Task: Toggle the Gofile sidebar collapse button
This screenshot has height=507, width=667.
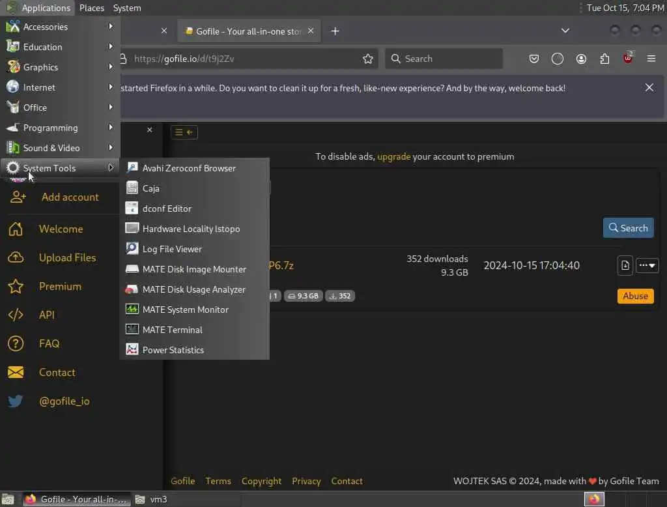Action: 184,132
